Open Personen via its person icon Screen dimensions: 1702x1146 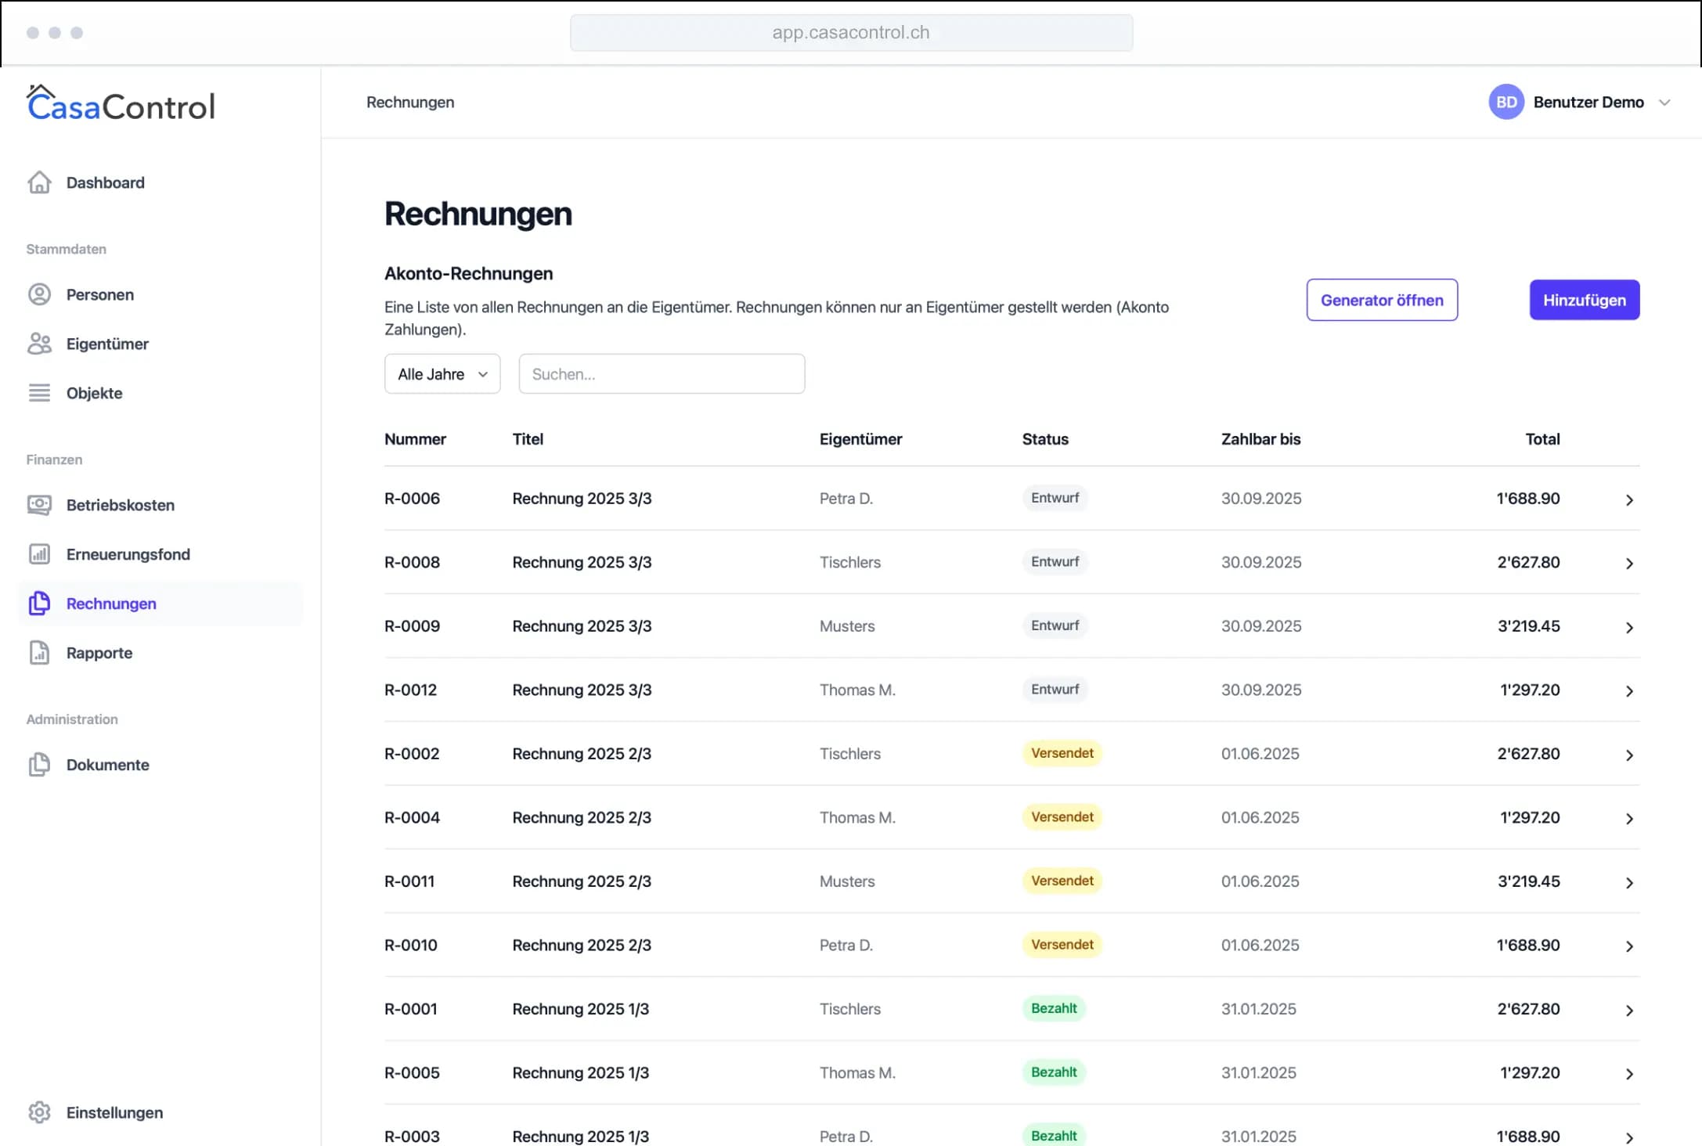39,294
